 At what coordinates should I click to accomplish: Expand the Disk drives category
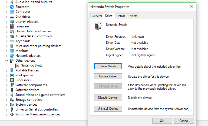(x=7, y=17)
